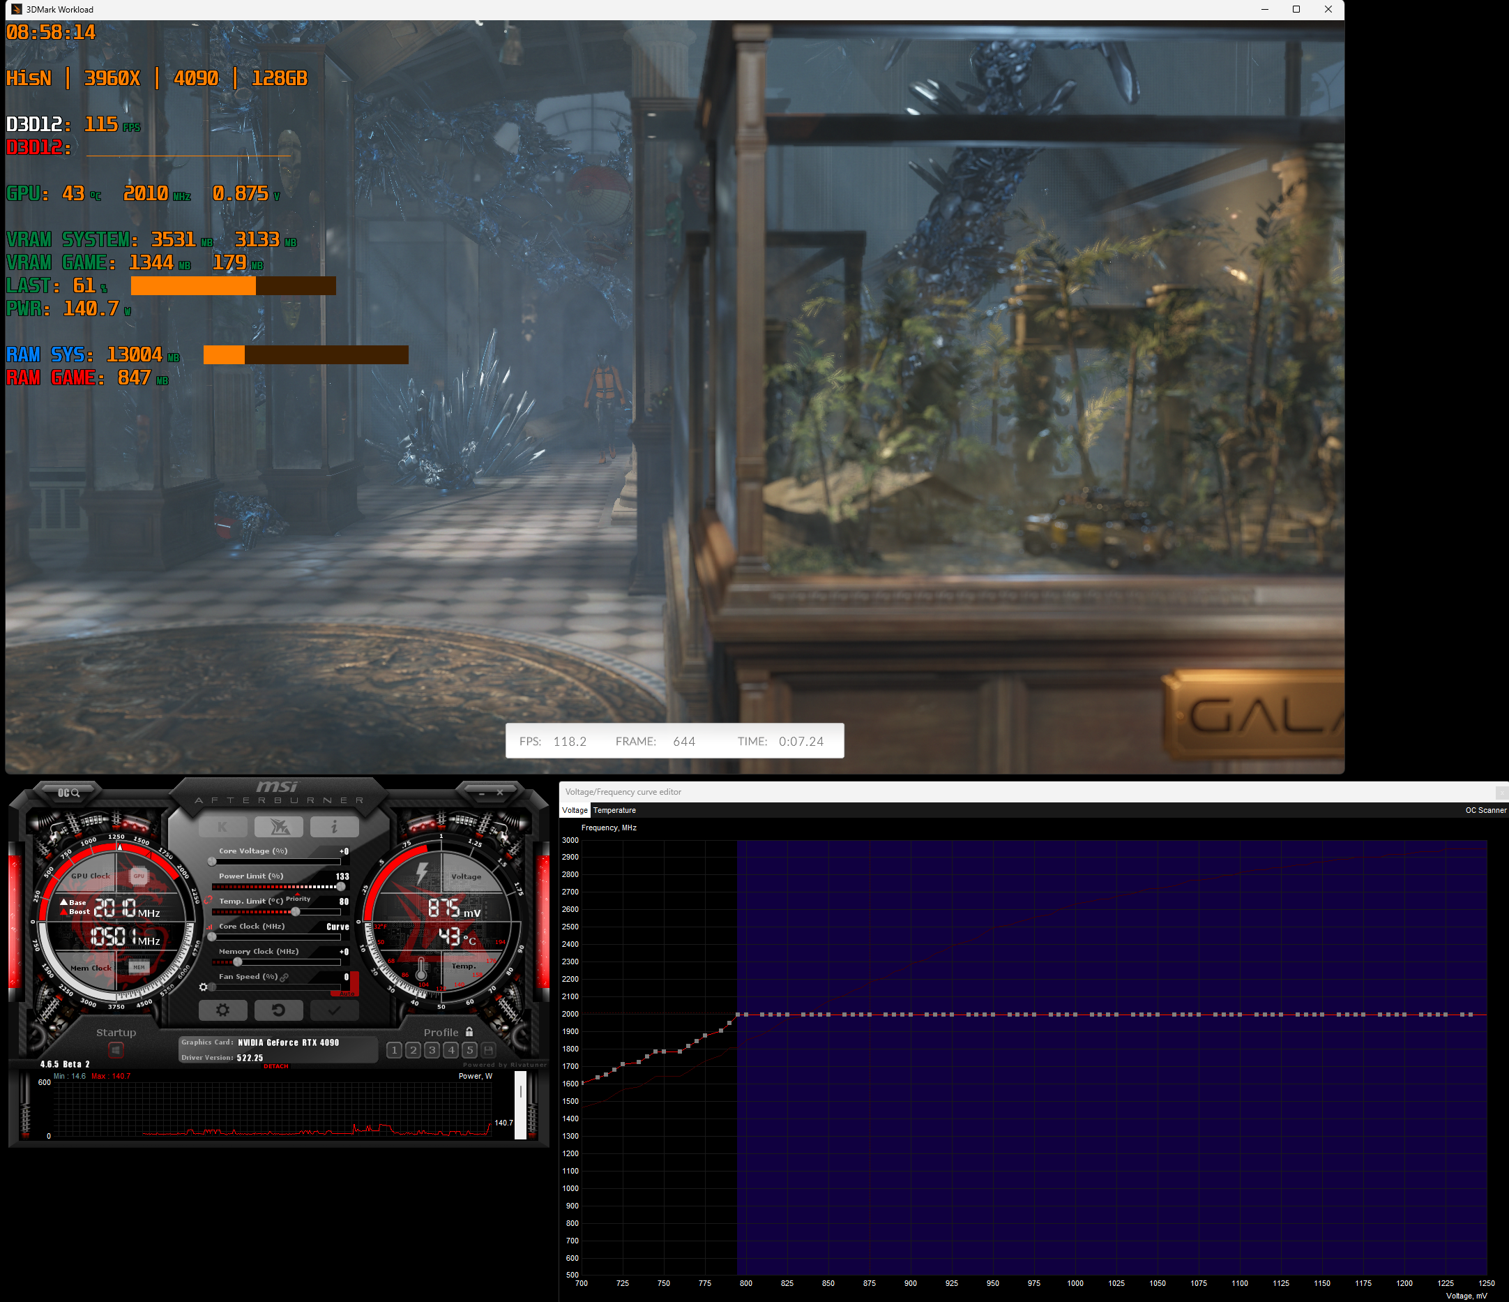
Task: Click the save profile floppy icon
Action: [x=489, y=1050]
